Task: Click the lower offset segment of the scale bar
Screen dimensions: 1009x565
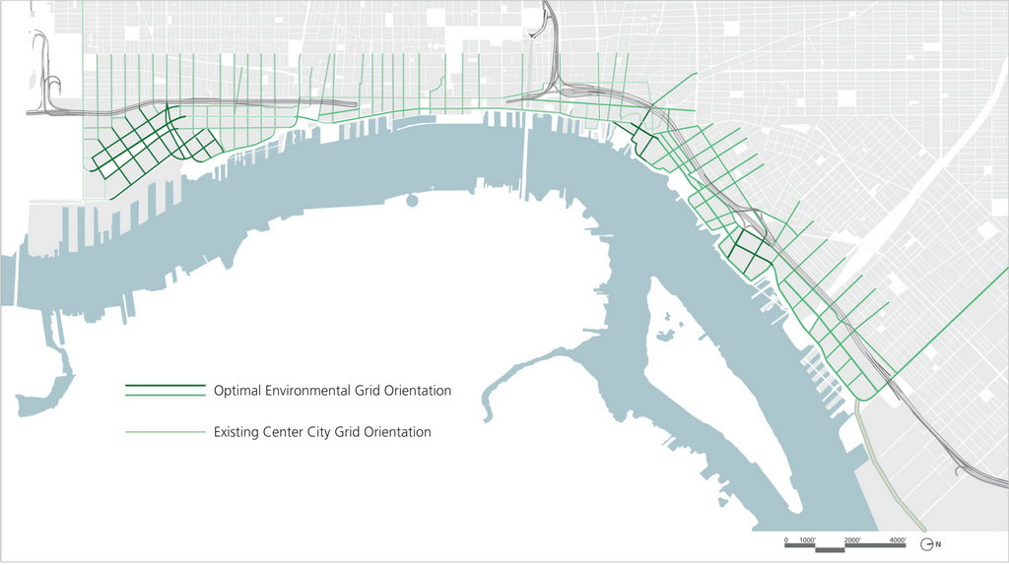Action: (830, 549)
